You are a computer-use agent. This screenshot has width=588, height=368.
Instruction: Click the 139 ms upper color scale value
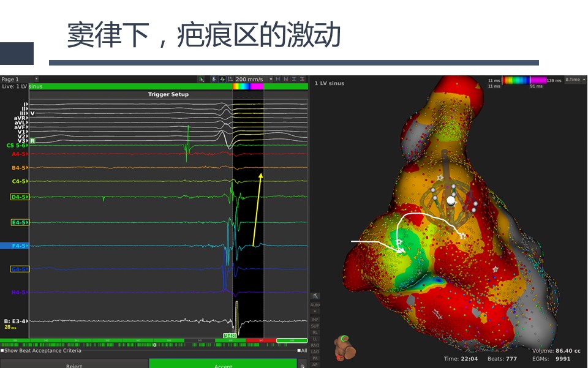tap(554, 81)
